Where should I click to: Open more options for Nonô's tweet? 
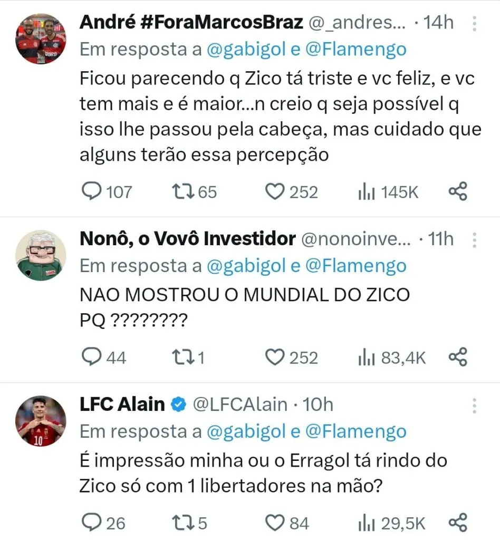[474, 240]
